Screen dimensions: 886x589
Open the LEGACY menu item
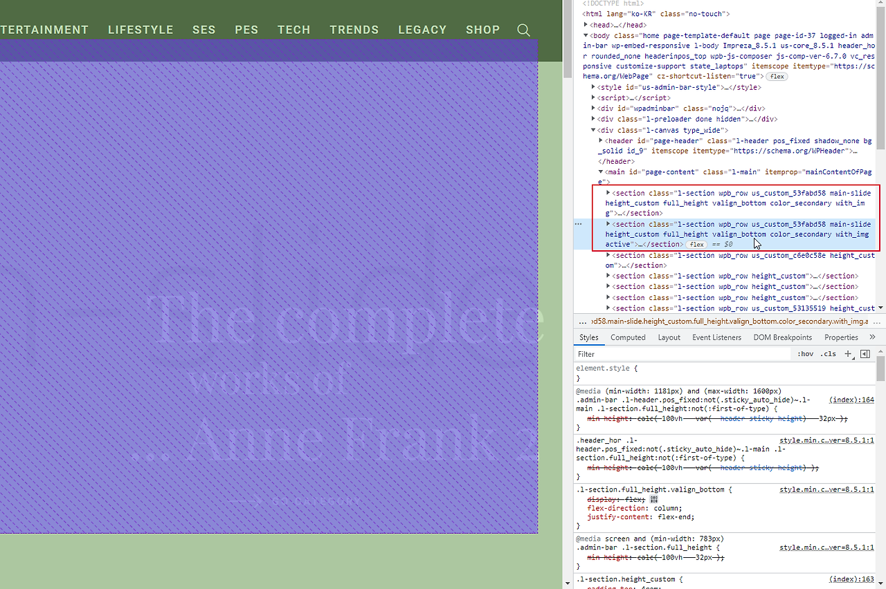click(422, 30)
